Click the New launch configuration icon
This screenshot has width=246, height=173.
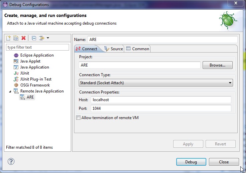[x=9, y=38]
